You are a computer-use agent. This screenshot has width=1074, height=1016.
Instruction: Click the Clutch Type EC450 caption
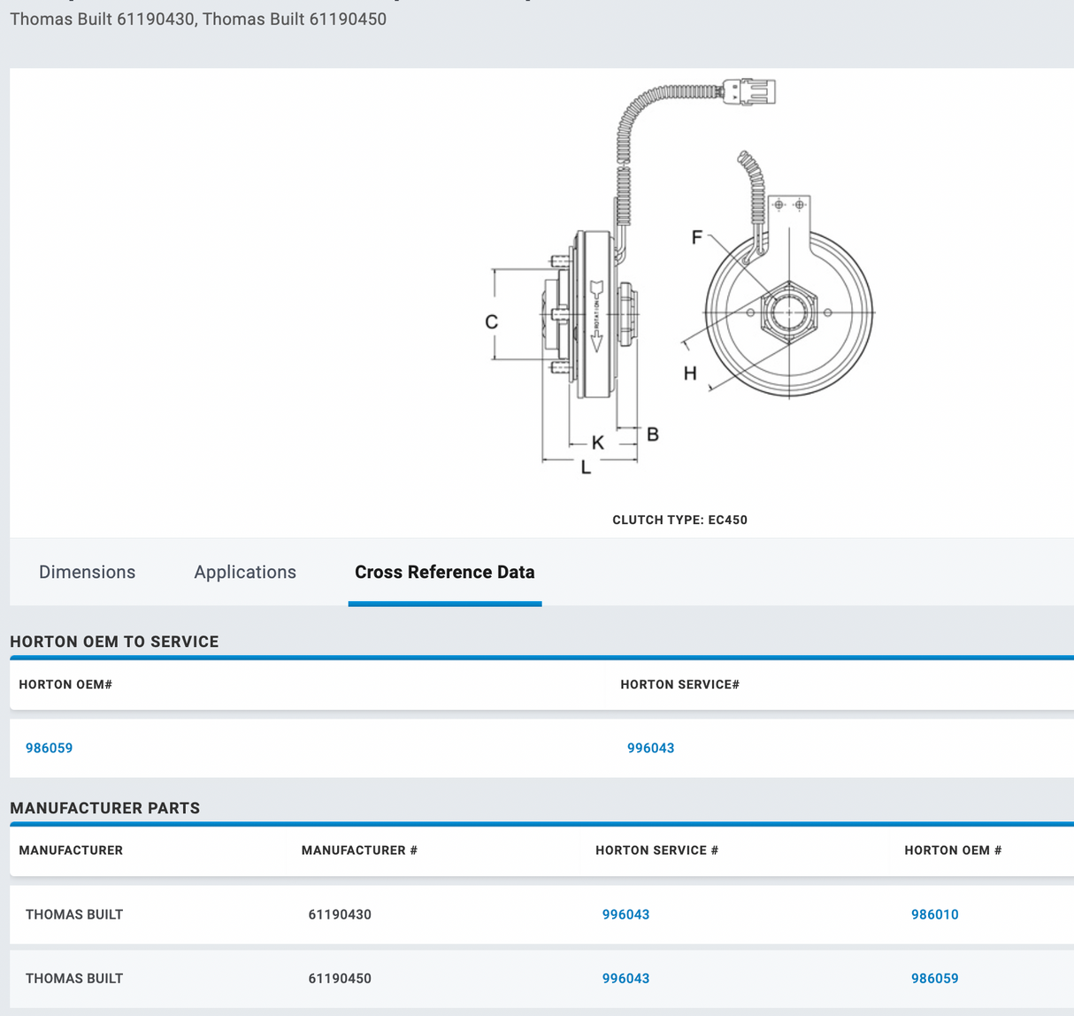point(679,520)
